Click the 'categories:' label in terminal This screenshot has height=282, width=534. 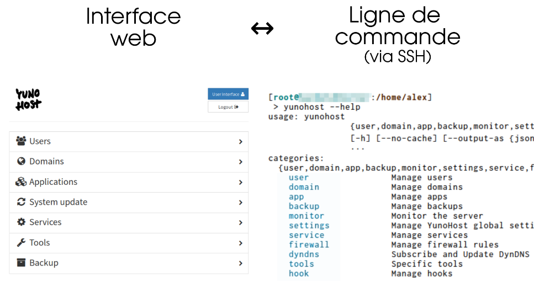[x=296, y=158]
